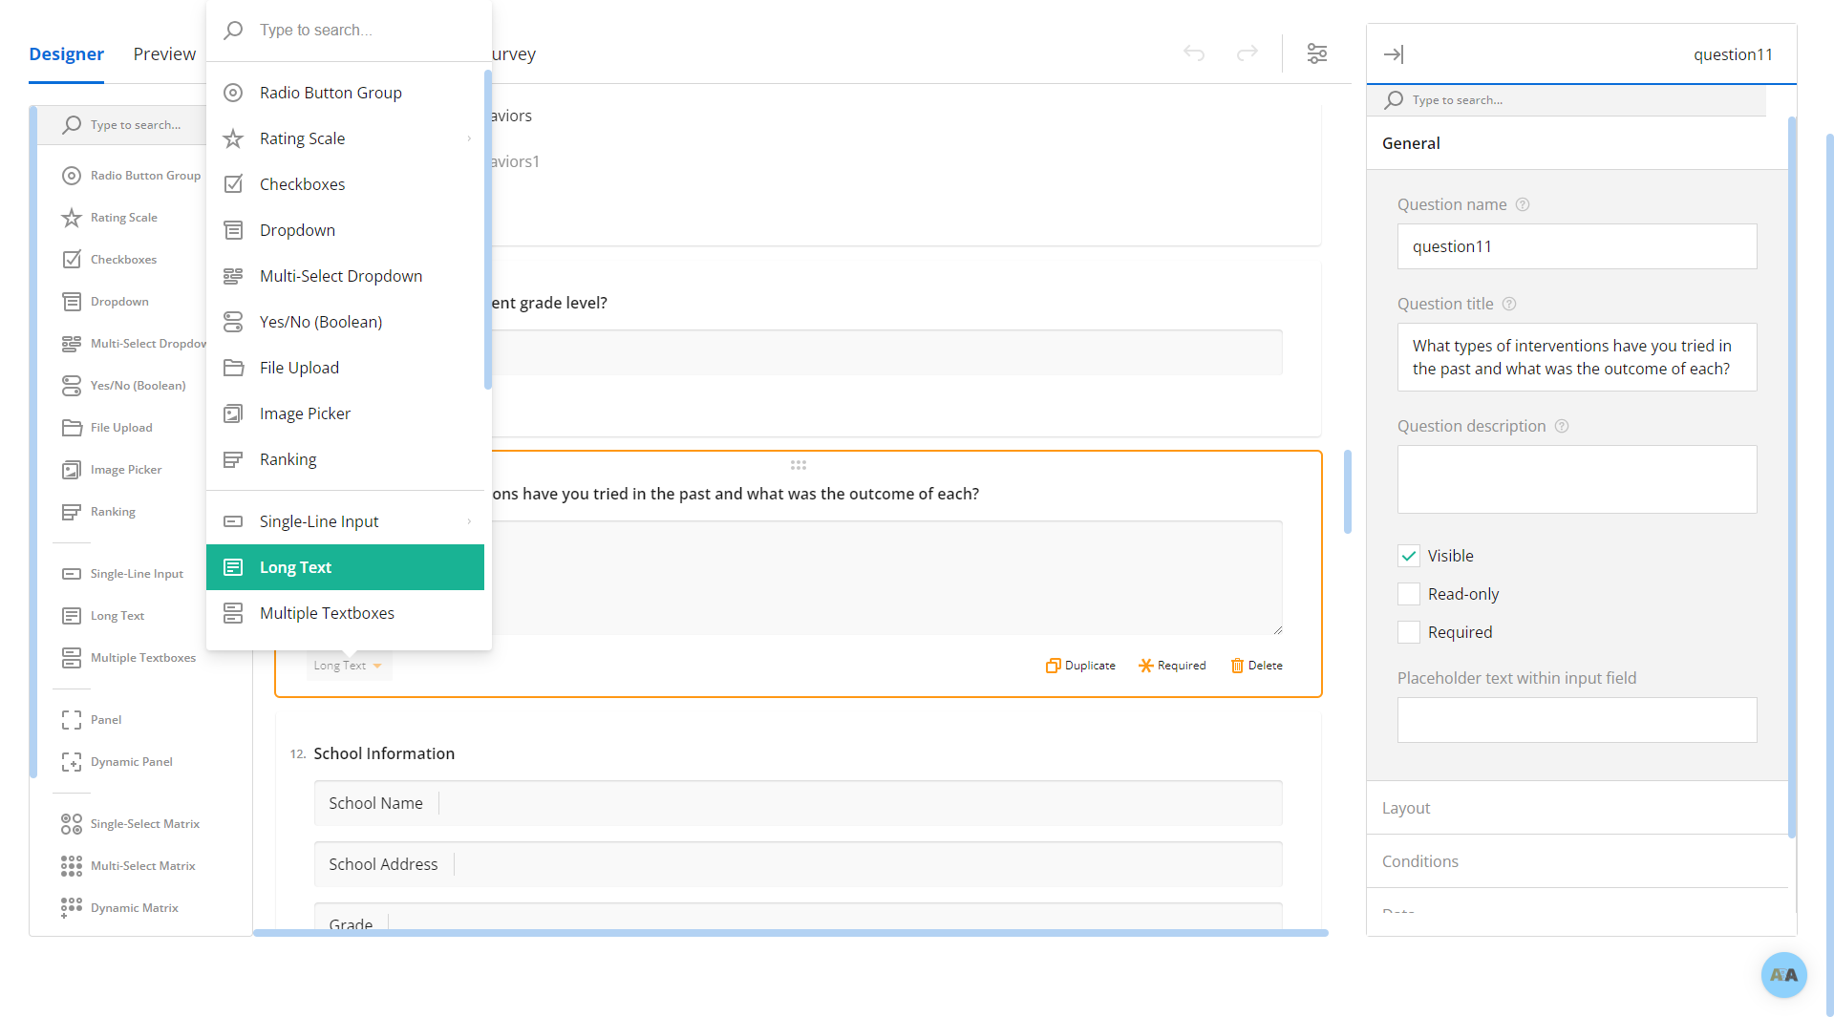Expand the Layout section
1834x1017 pixels.
click(1406, 808)
